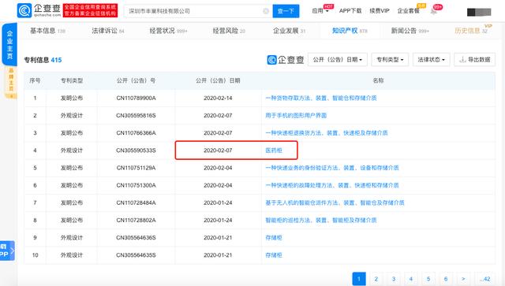Click publication number CN110789900A

click(136, 98)
